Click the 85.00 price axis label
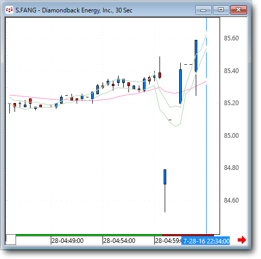 231,136
